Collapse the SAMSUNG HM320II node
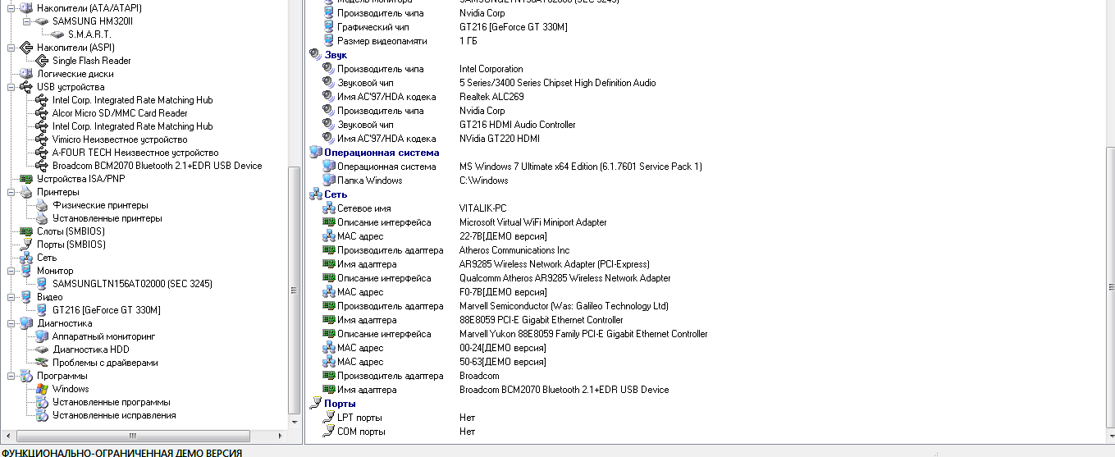The image size is (1115, 457). pyautogui.click(x=26, y=21)
